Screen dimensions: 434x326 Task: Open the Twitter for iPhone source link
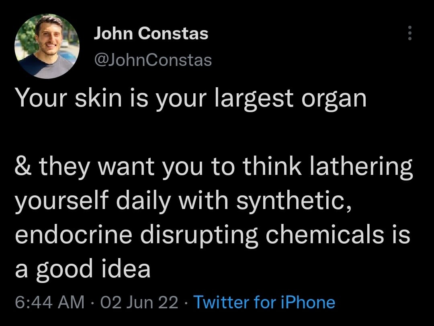pyautogui.click(x=264, y=302)
